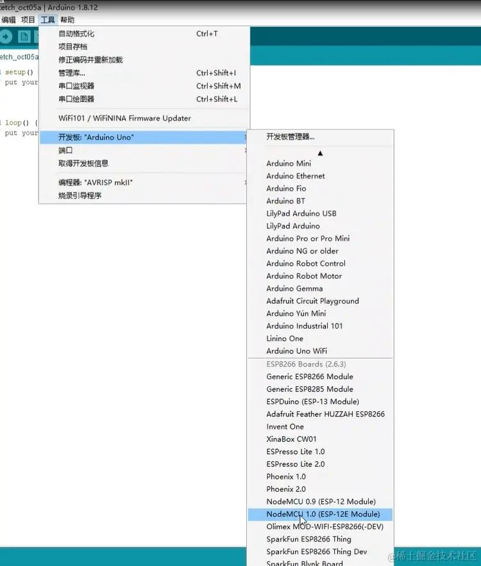481x566 pixels.
Task: Select Phoenix 2.0 board
Action: (x=321, y=489)
